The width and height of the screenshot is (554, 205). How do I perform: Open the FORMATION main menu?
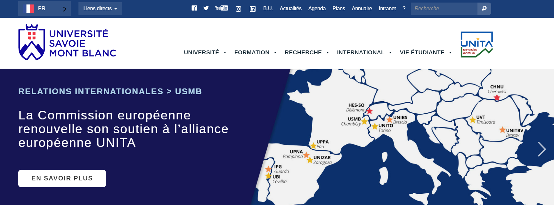(252, 52)
